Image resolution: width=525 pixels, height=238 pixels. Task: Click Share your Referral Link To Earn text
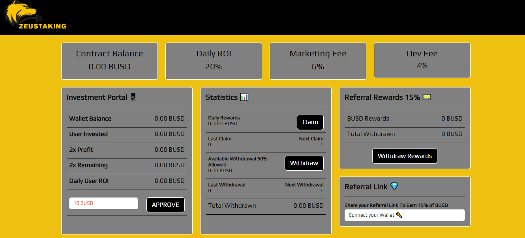[396, 205]
